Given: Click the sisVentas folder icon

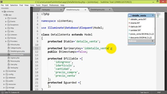Looking at the screenshot, I should pos(5,11).
